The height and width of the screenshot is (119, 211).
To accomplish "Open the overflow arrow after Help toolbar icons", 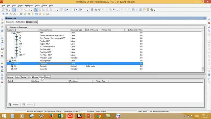I will point(154,10).
